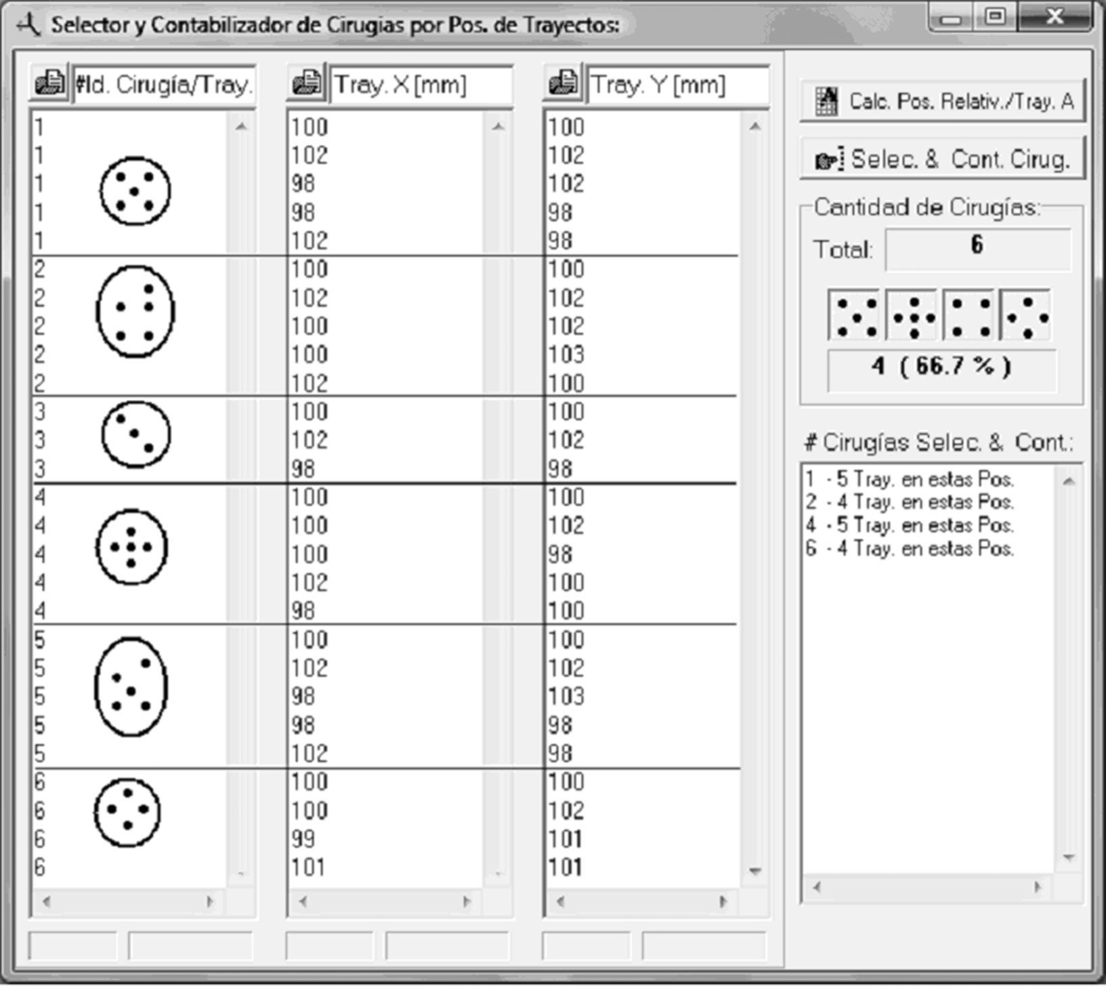Viewport: 1106px width, 986px height.
Task: Select result '1 - 5 Tray. en estas Pos.'
Action: 910,480
